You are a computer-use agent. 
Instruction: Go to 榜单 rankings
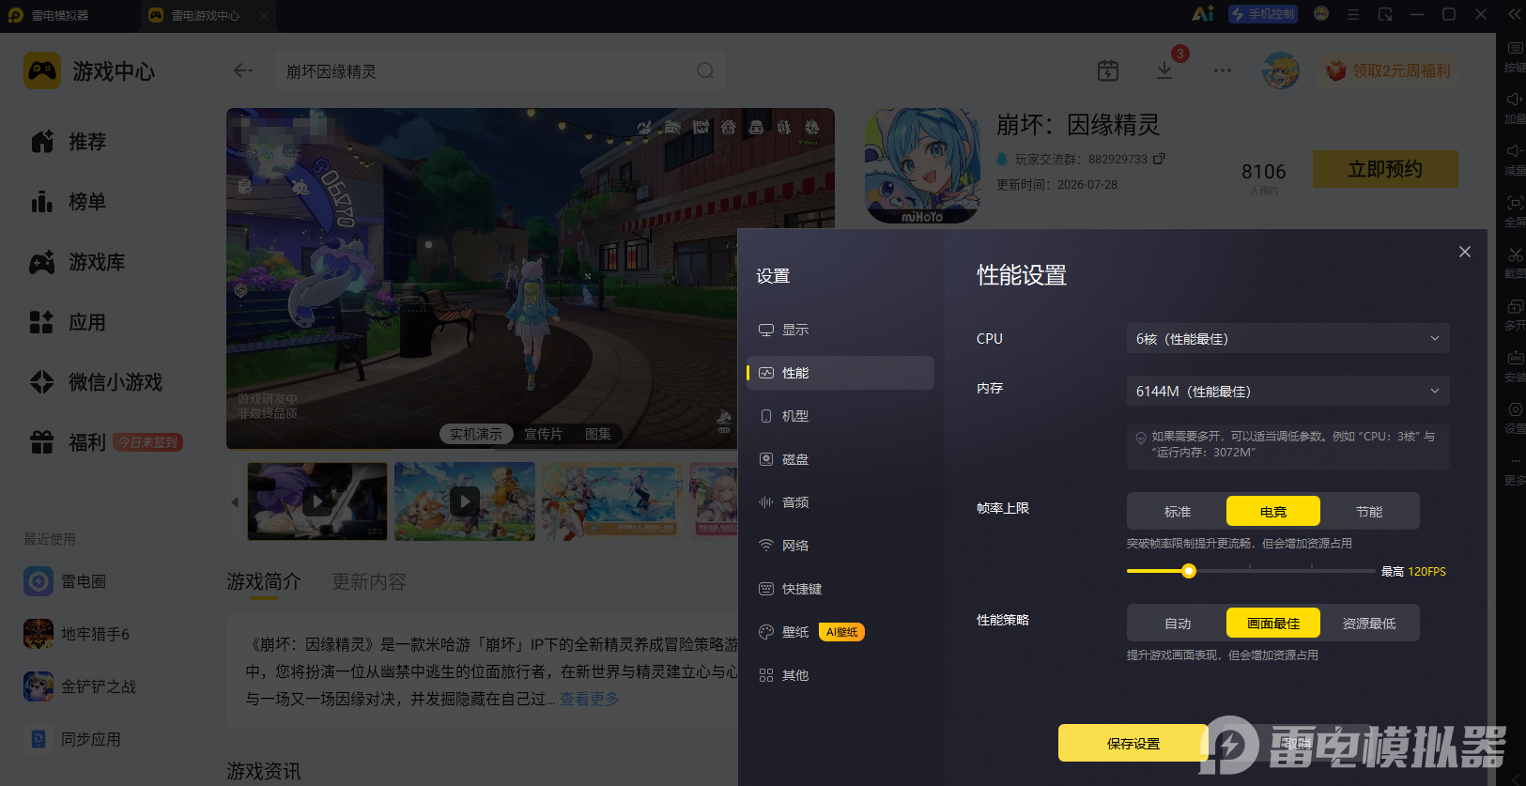(69, 202)
